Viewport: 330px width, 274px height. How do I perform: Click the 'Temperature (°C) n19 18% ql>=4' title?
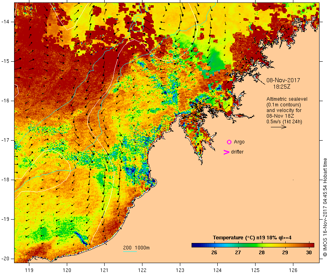[252, 238]
